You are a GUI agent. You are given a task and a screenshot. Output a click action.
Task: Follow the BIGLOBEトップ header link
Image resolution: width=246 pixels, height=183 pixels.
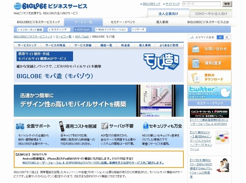pos(151,4)
